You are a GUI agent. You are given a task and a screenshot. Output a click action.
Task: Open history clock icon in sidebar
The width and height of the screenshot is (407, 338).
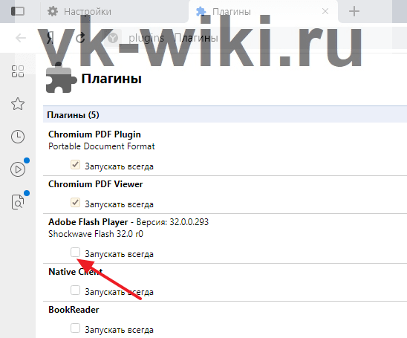coord(18,137)
